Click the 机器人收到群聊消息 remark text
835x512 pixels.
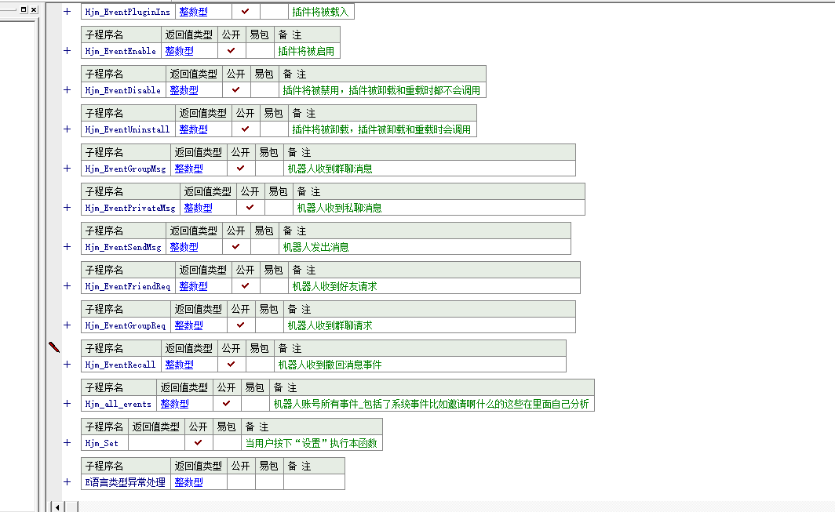tap(330, 169)
